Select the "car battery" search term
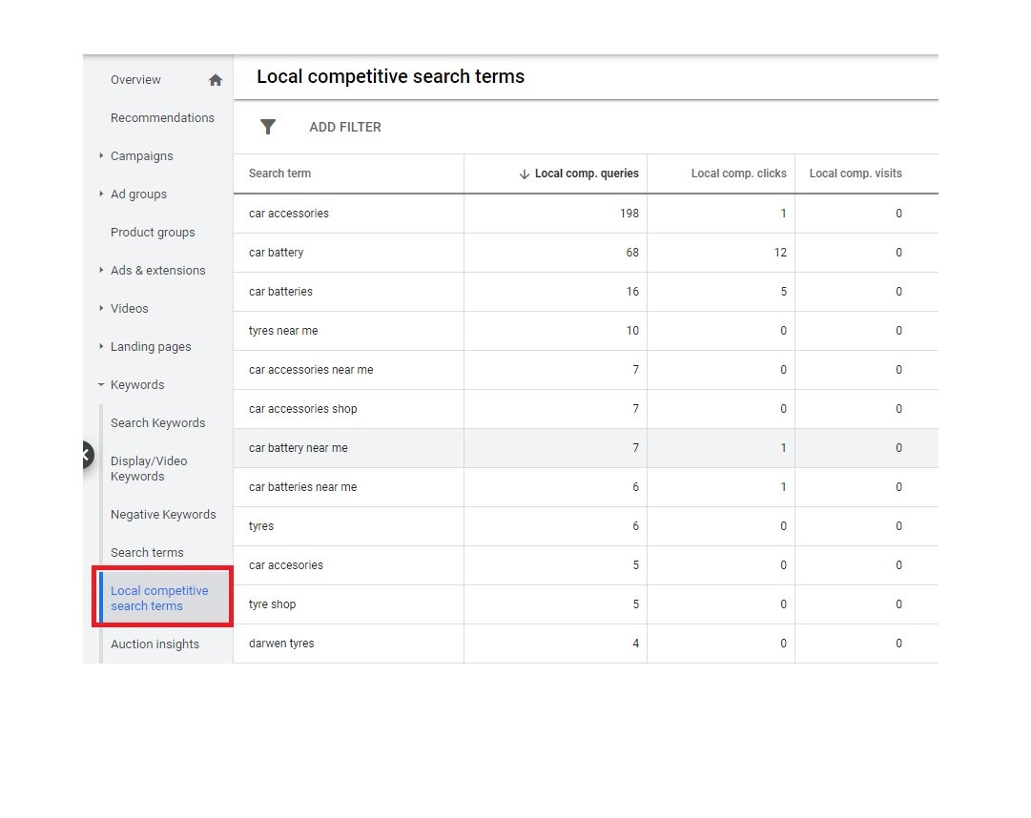The width and height of the screenshot is (1031, 818). (x=277, y=253)
